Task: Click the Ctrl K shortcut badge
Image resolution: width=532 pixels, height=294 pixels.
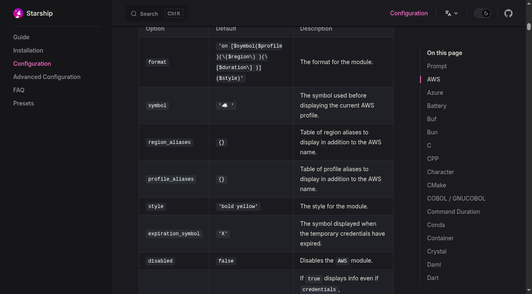Action: coord(174,14)
